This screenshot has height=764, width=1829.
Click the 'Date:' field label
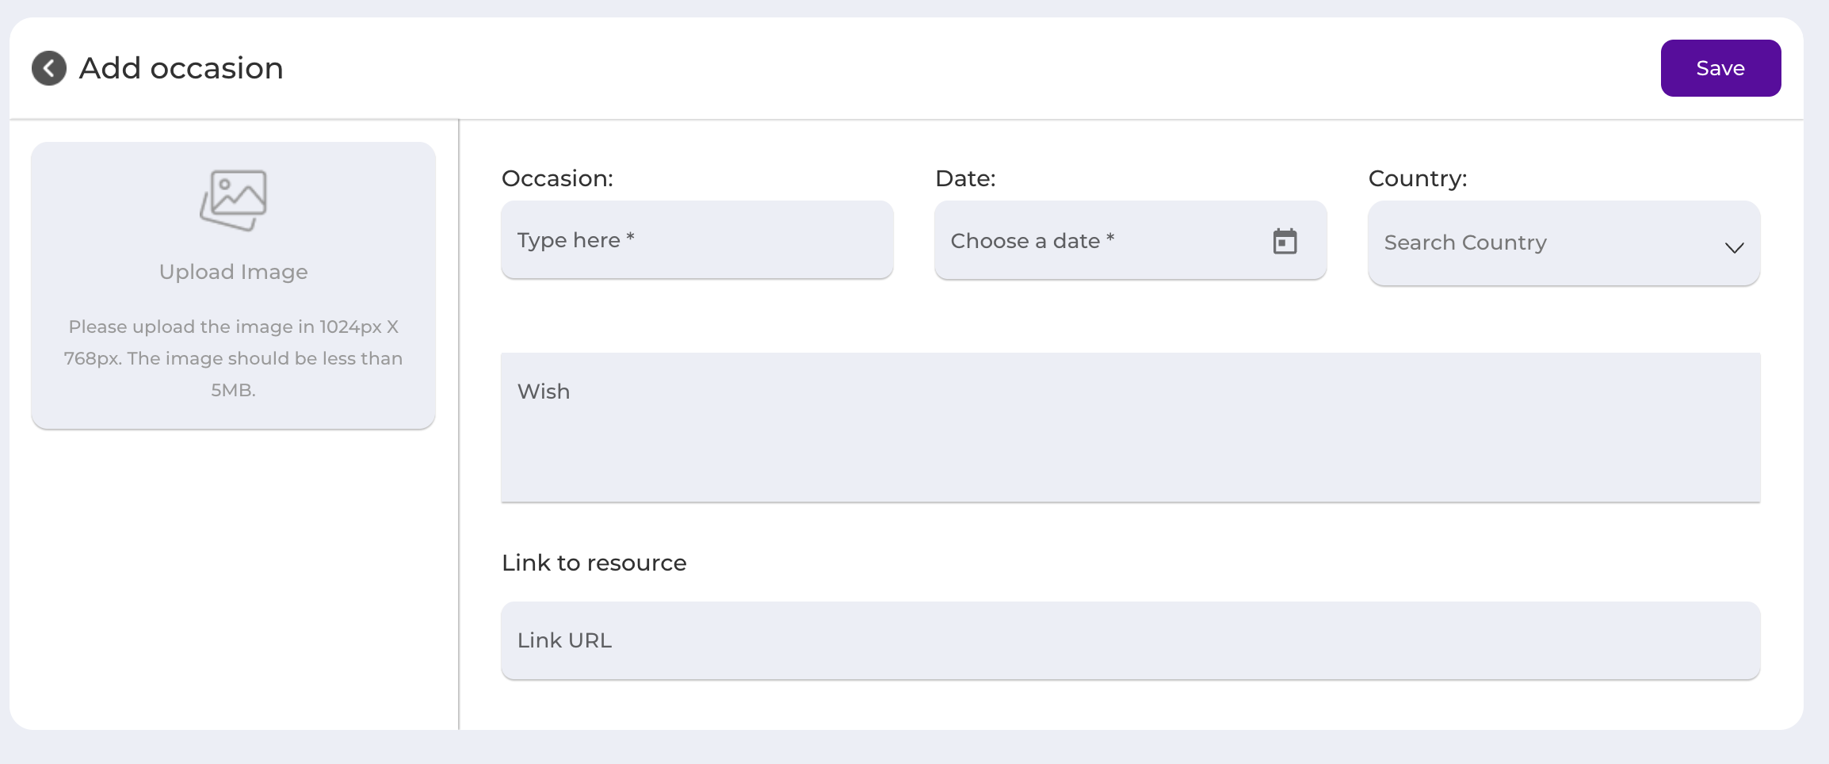click(x=965, y=178)
